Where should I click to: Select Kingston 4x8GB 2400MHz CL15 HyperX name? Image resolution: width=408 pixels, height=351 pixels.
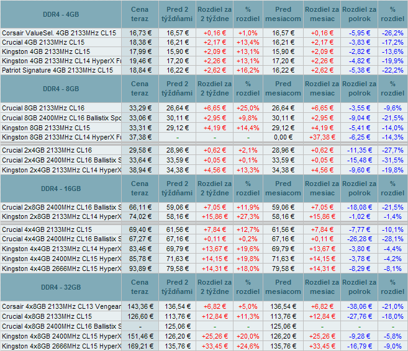point(61,336)
